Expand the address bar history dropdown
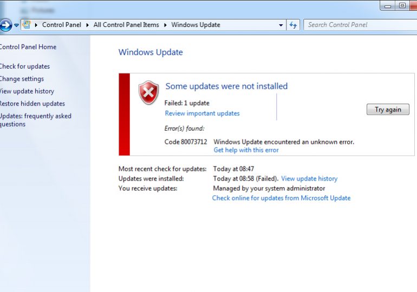The height and width of the screenshot is (292, 417). coord(281,25)
